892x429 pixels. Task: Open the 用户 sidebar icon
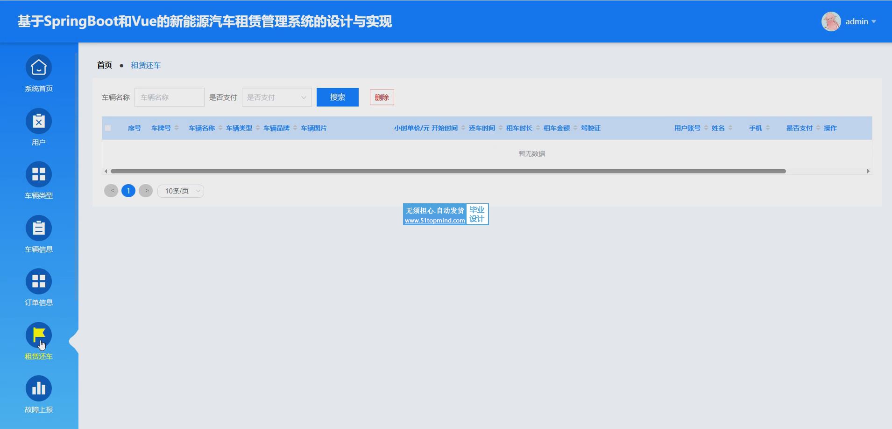[x=39, y=121]
